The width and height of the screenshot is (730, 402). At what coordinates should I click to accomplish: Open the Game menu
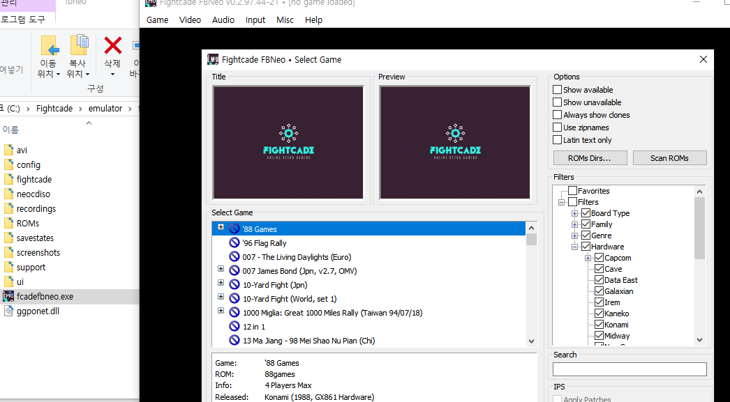click(157, 20)
